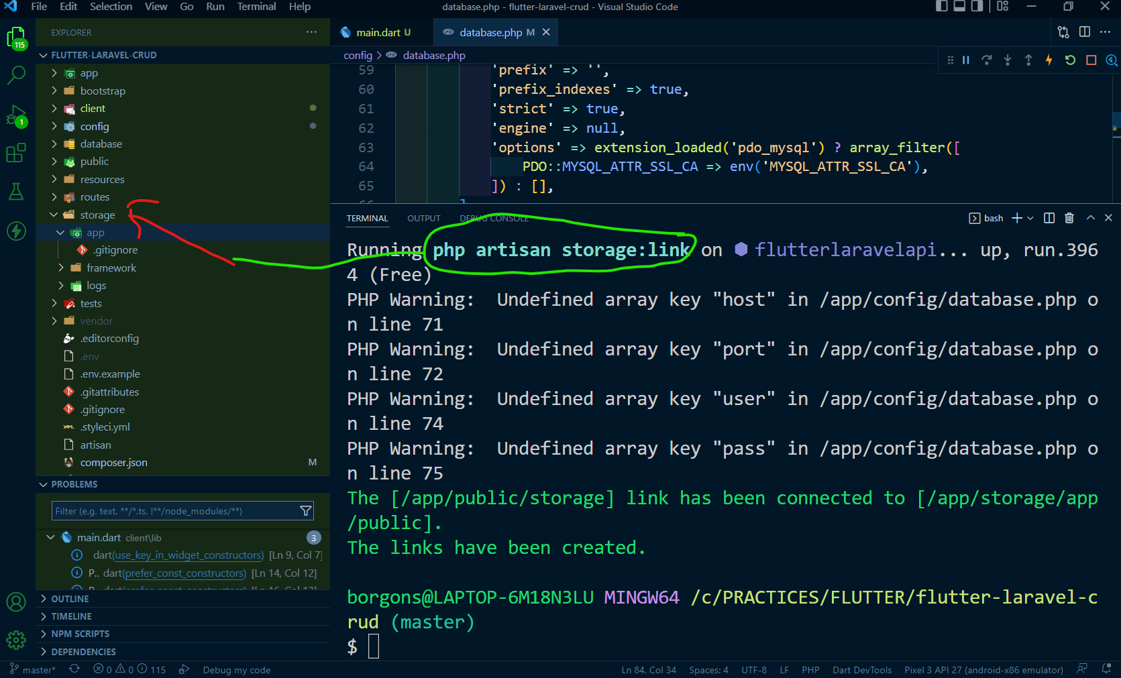The image size is (1121, 678).
Task: Open the Selection menu
Action: pyautogui.click(x=111, y=7)
